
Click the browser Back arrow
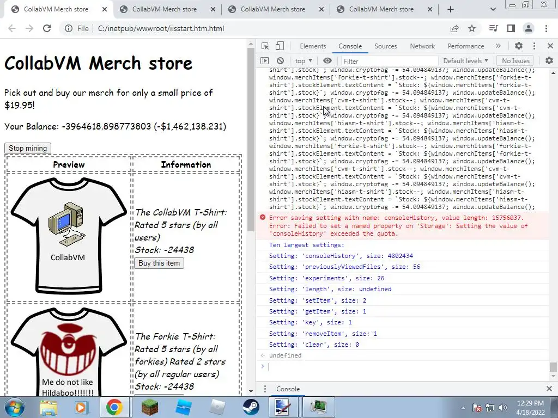click(x=12, y=28)
